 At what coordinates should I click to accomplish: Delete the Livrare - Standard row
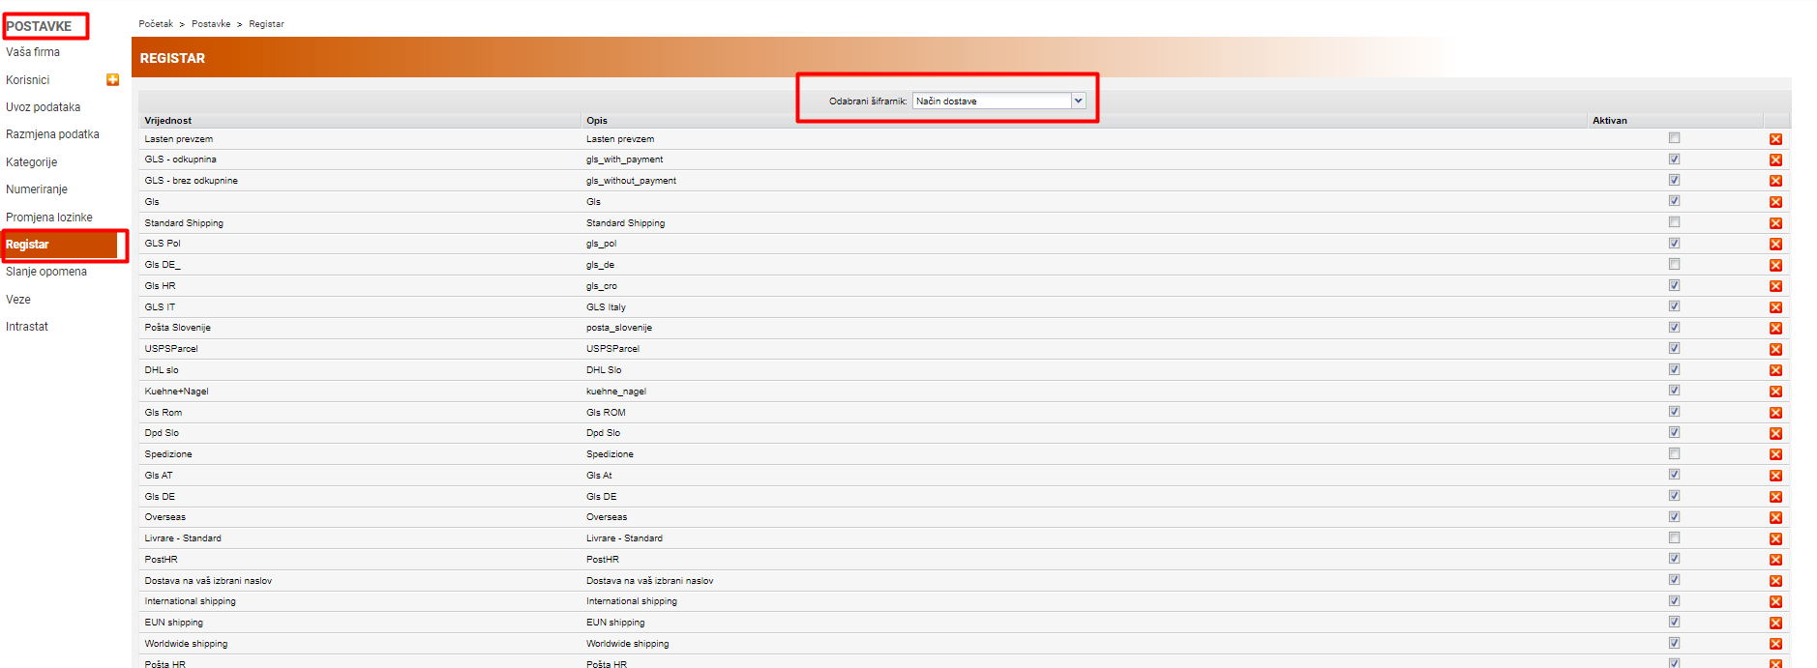point(1775,539)
